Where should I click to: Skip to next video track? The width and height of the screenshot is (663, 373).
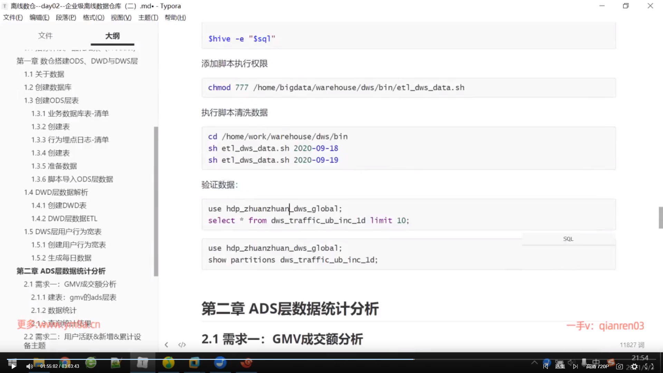click(x=575, y=366)
